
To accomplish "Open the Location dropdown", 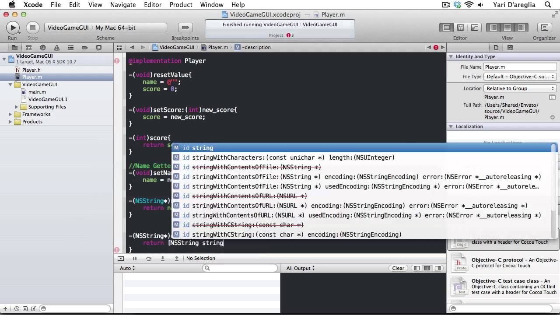I will pyautogui.click(x=520, y=88).
